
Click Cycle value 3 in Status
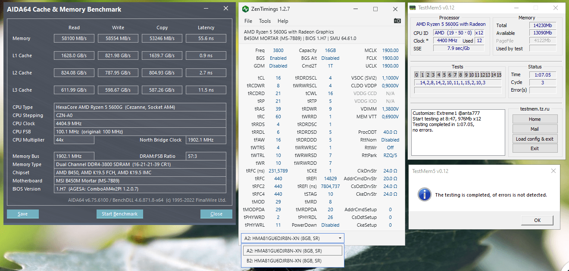(x=543, y=83)
